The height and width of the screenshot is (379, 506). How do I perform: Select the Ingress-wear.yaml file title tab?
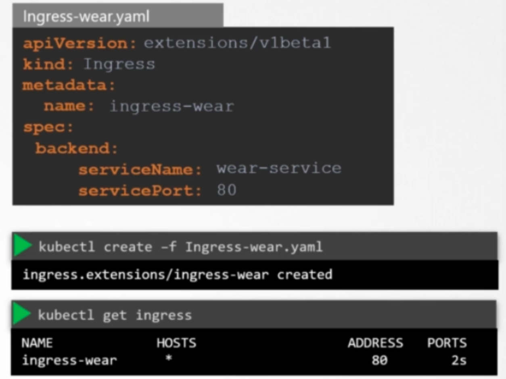(118, 16)
